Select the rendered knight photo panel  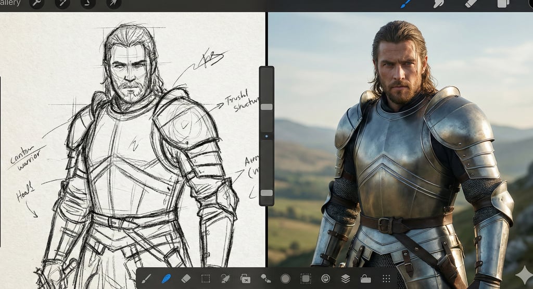click(400, 140)
